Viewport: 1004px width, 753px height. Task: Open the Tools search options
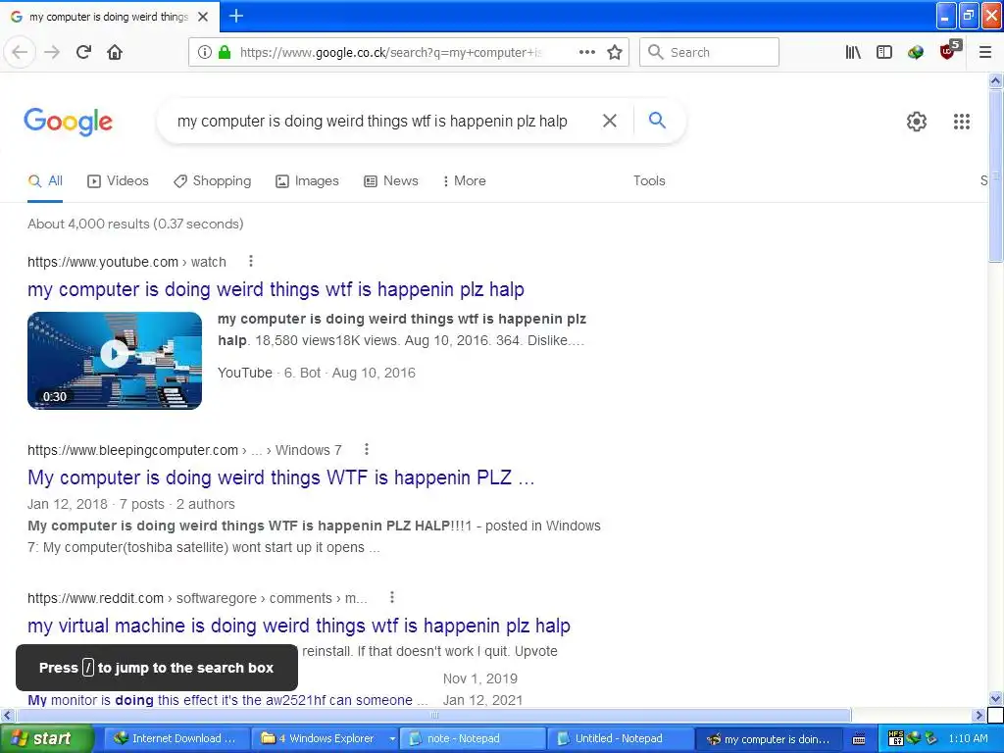pos(649,181)
